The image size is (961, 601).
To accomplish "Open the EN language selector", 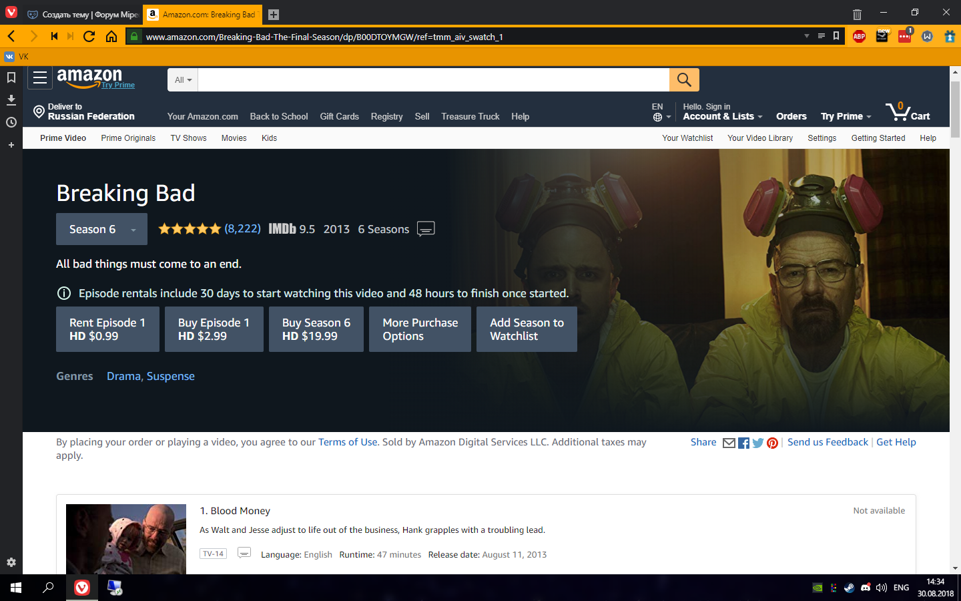I will coord(661,112).
